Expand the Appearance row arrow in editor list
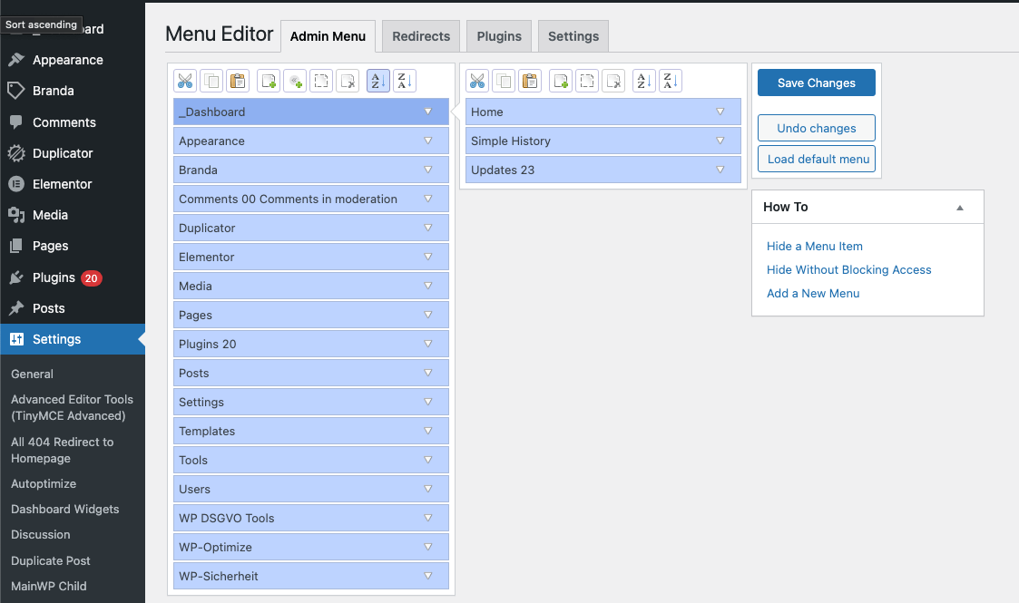The height and width of the screenshot is (603, 1019). click(x=427, y=141)
